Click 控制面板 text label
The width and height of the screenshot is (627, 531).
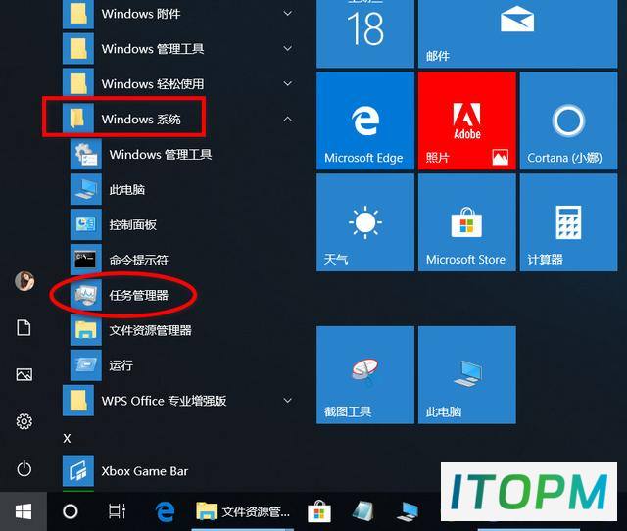(x=133, y=225)
